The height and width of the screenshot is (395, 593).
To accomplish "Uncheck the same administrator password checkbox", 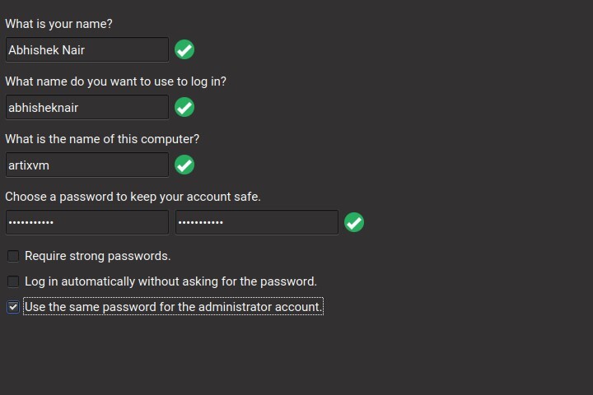I will coord(13,307).
